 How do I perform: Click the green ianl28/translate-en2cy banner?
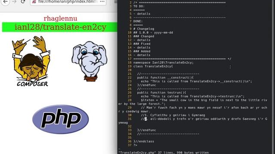pos(60,27)
